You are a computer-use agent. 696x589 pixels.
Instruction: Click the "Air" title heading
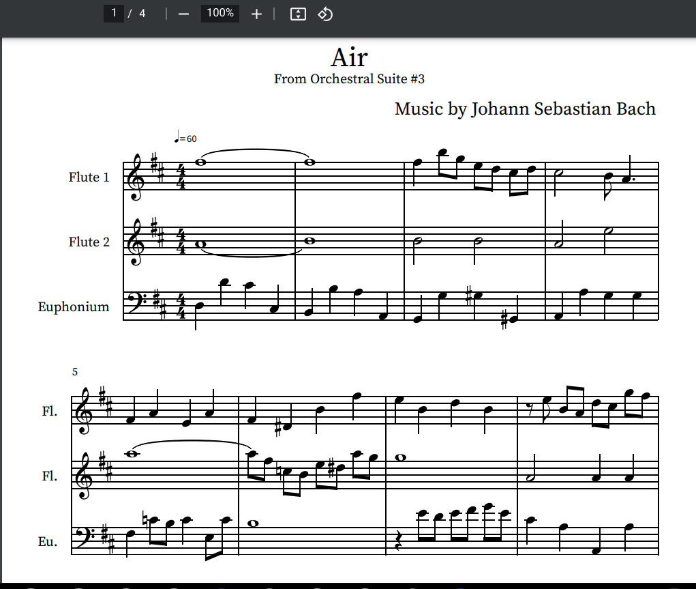349,57
